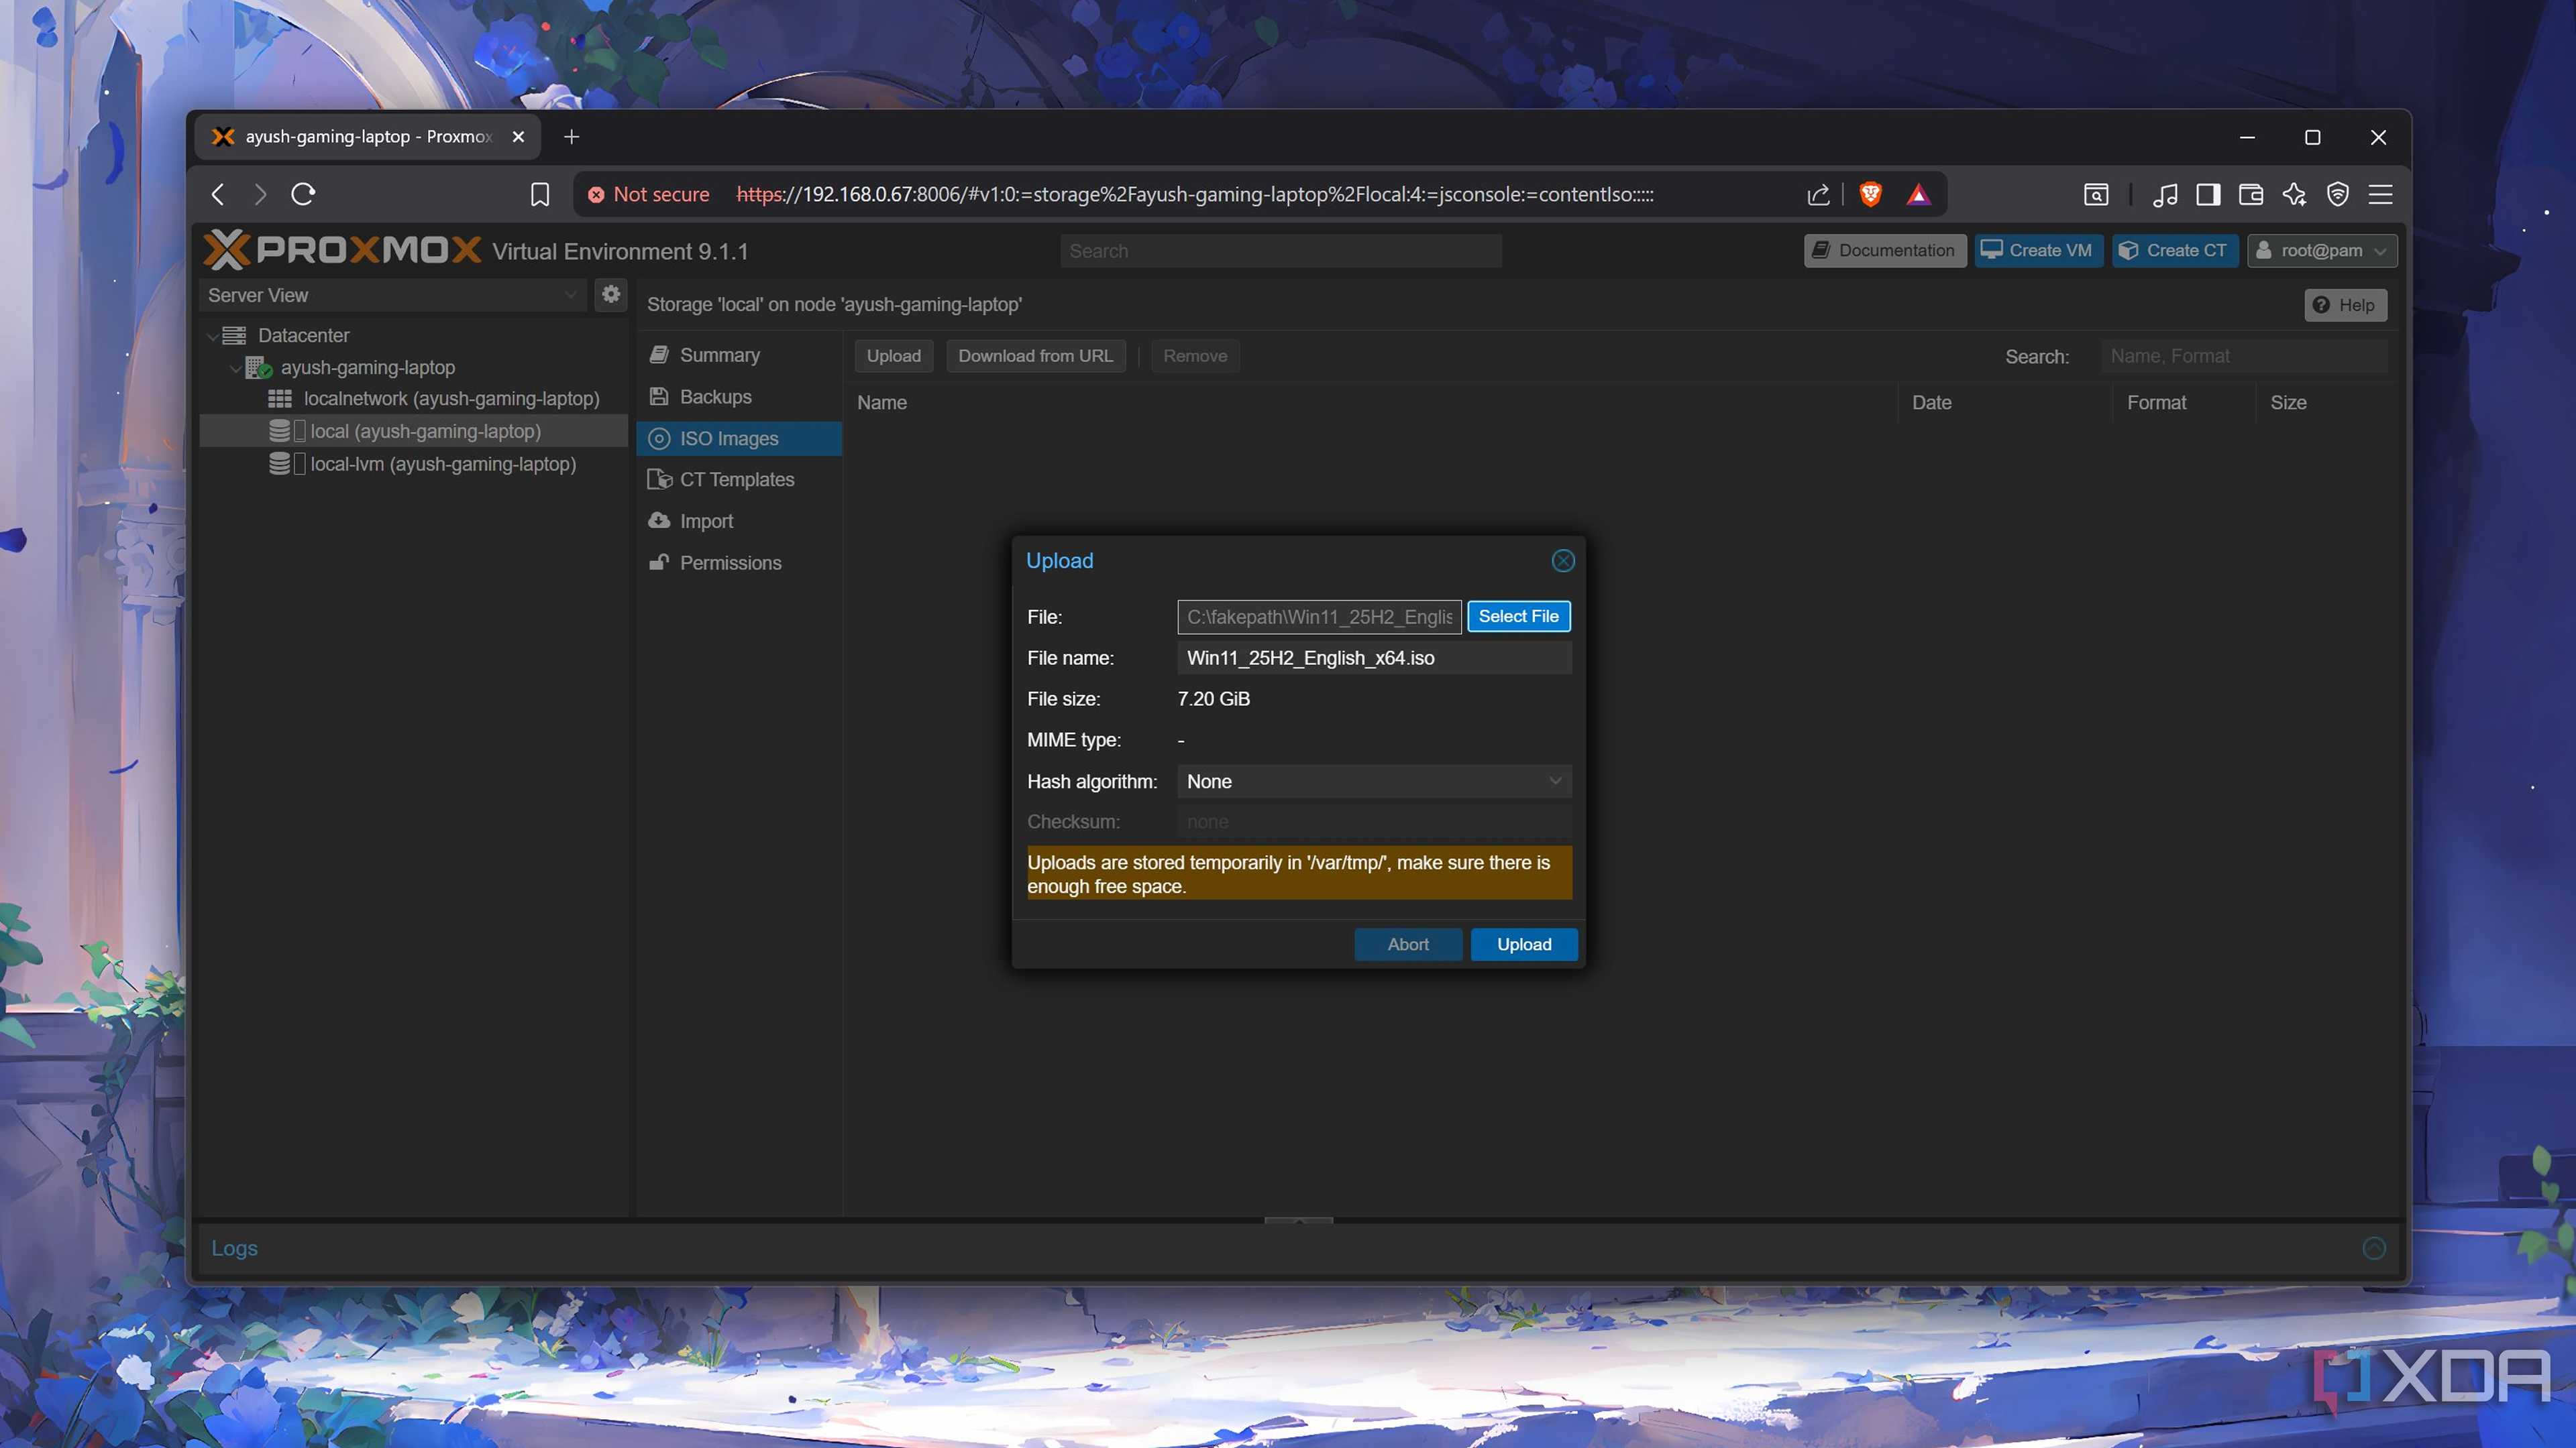Click the Brave Shields lion icon
The height and width of the screenshot is (1448, 2576).
coord(1870,194)
